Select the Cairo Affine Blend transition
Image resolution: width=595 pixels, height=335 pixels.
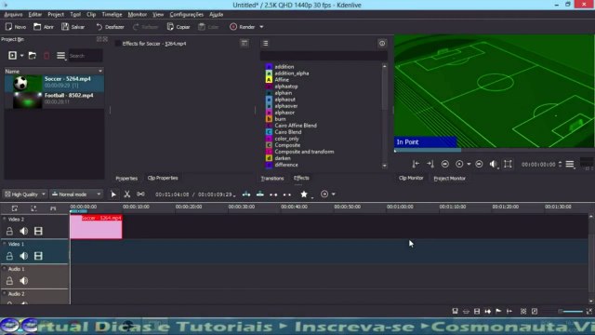pos(296,126)
